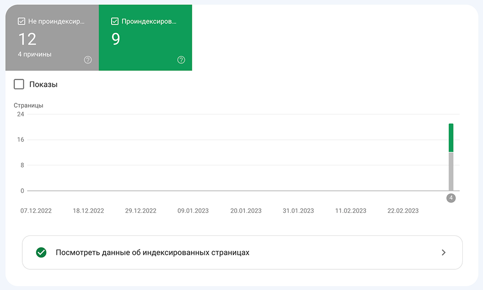Click help icon on green indexed card
This screenshot has width=483, height=290.
pos(181,60)
